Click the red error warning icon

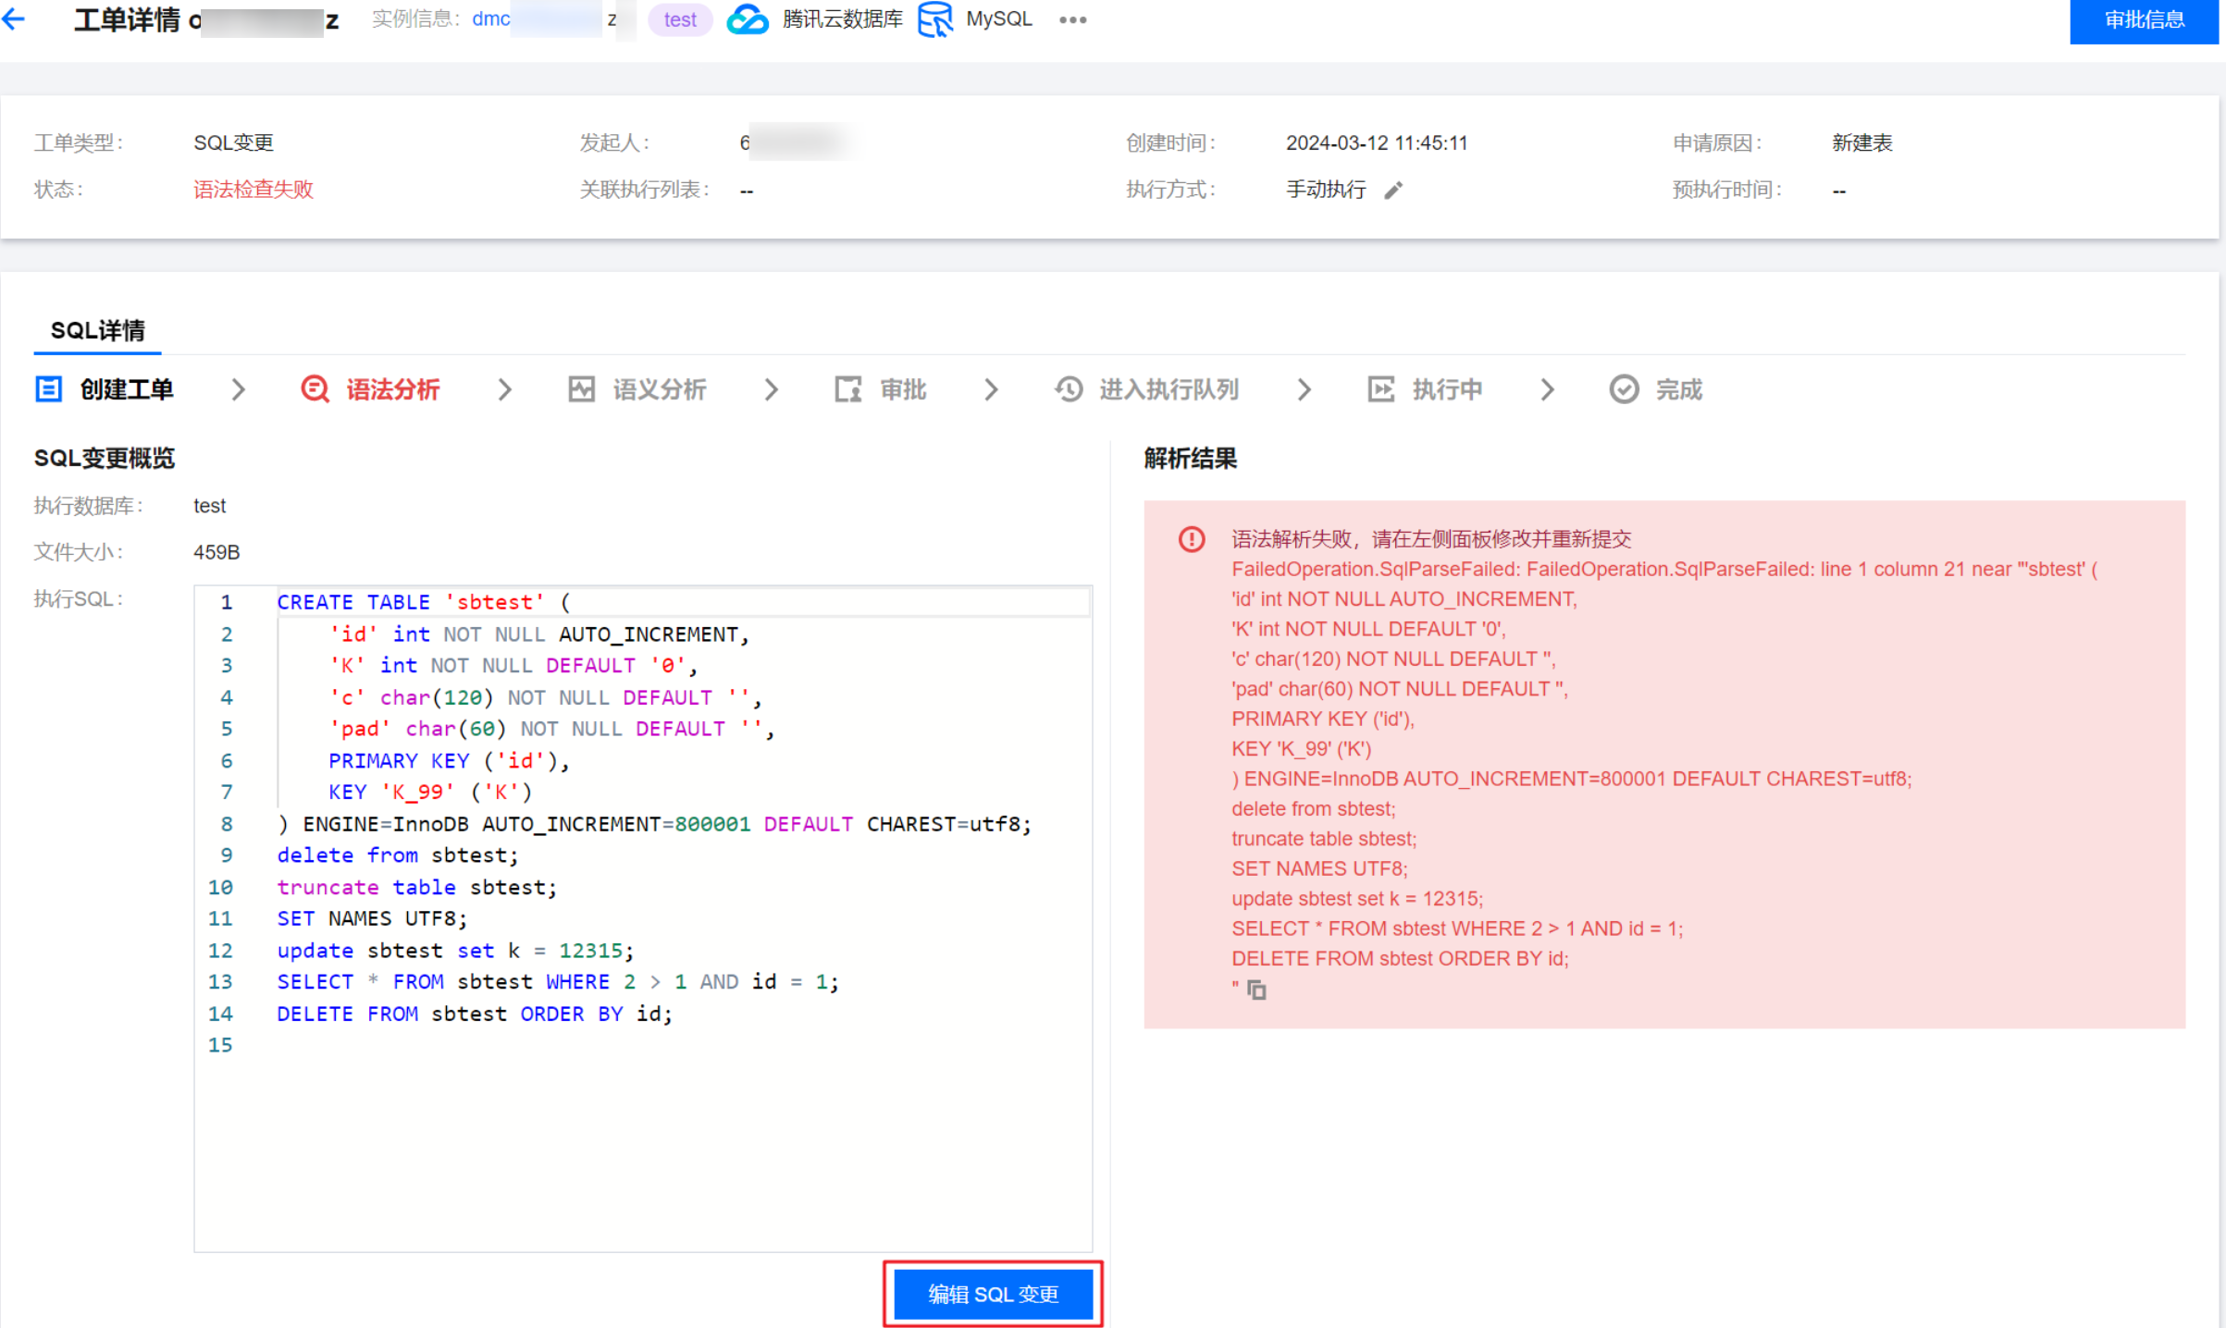tap(1192, 539)
